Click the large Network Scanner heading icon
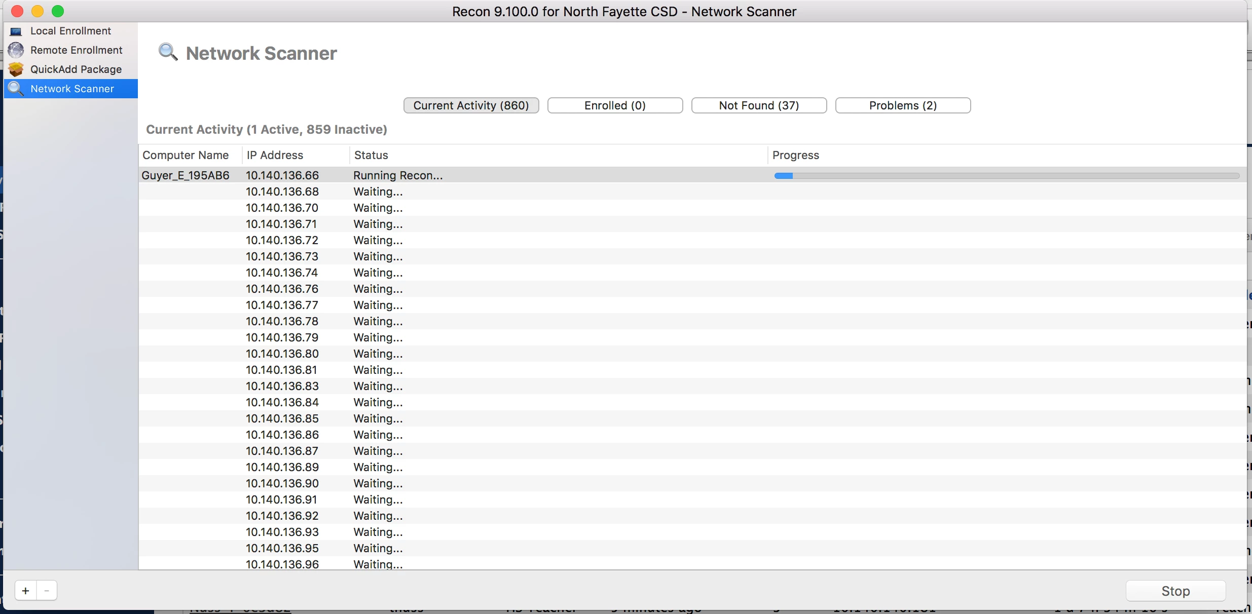1252x614 pixels. (168, 52)
